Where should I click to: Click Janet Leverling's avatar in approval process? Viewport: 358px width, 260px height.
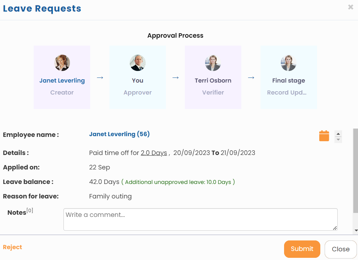coord(62,63)
